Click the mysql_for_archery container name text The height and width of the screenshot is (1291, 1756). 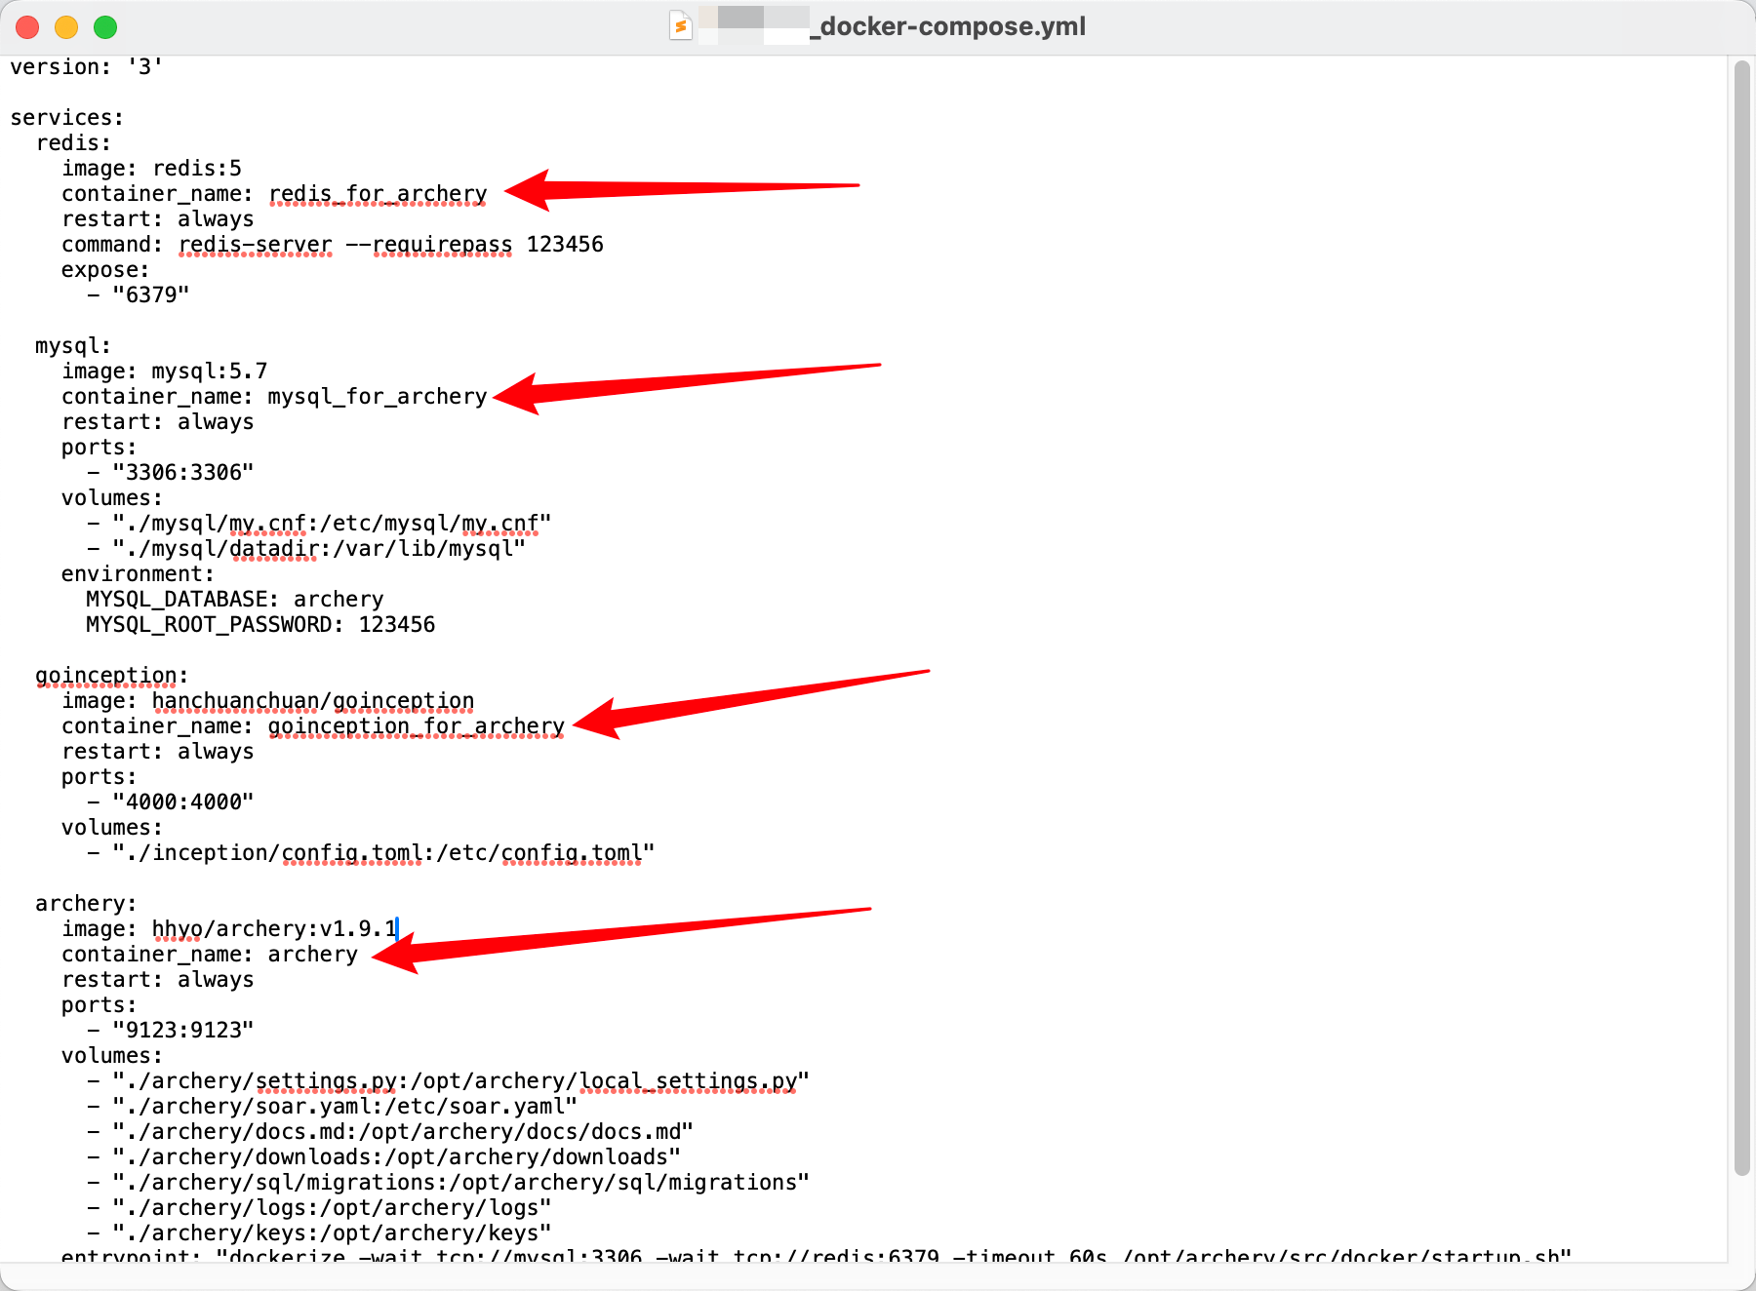[377, 397]
